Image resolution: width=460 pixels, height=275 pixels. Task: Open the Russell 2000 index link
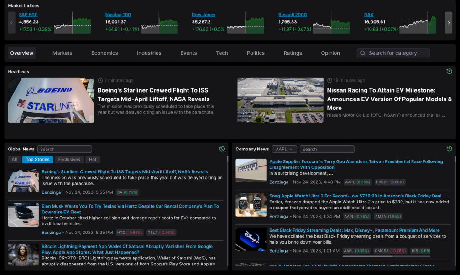[293, 15]
